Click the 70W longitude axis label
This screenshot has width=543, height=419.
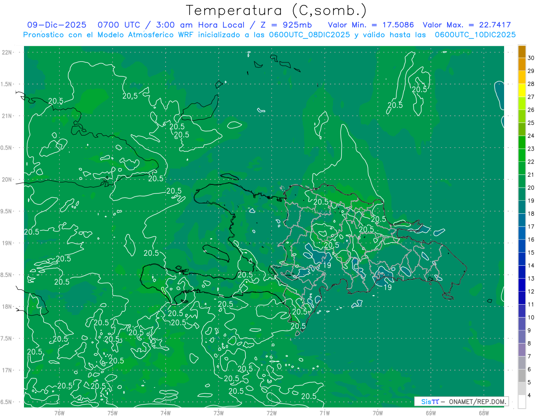[x=377, y=413]
